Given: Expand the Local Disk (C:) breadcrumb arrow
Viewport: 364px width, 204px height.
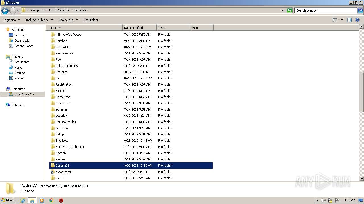Looking at the screenshot, I should [x=71, y=10].
